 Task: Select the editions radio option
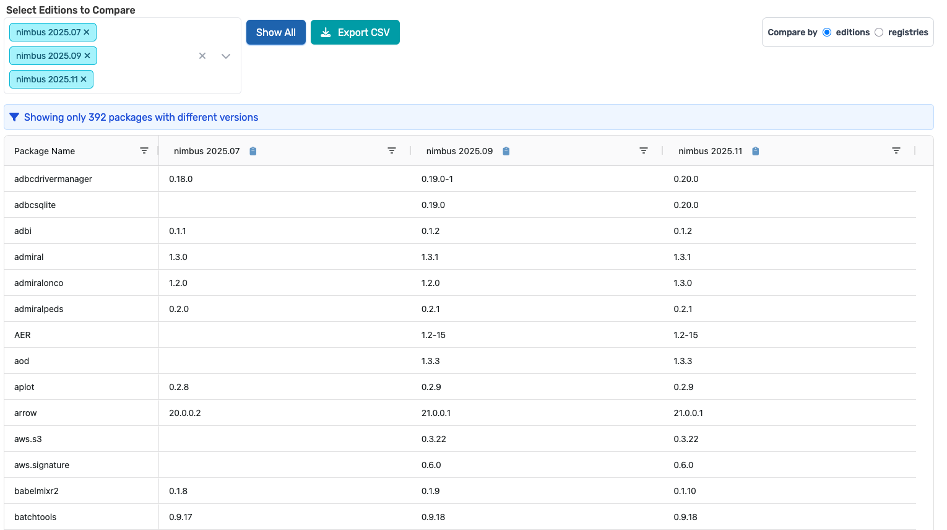[x=827, y=32]
